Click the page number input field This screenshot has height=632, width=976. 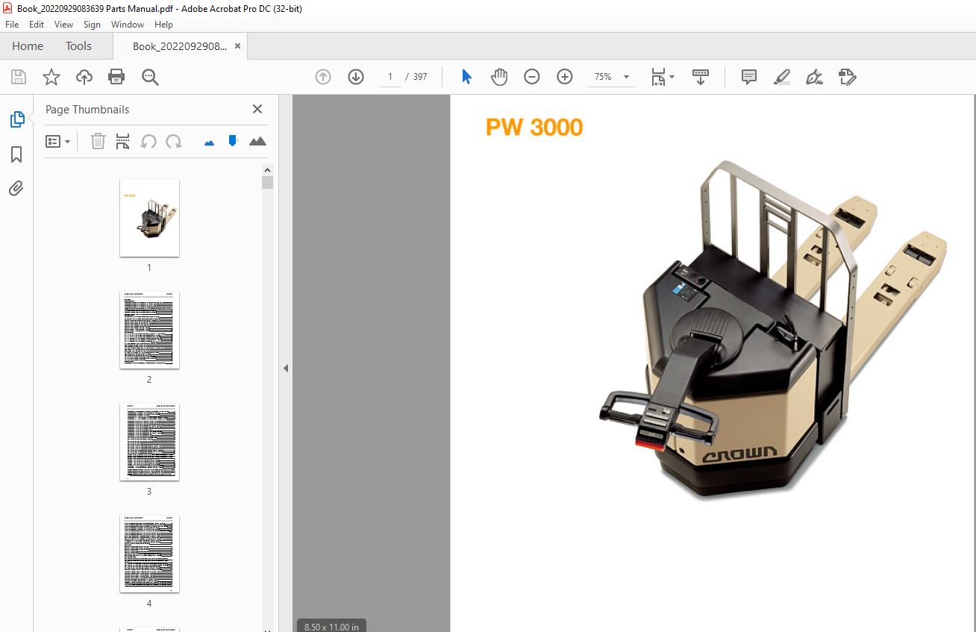pos(390,77)
